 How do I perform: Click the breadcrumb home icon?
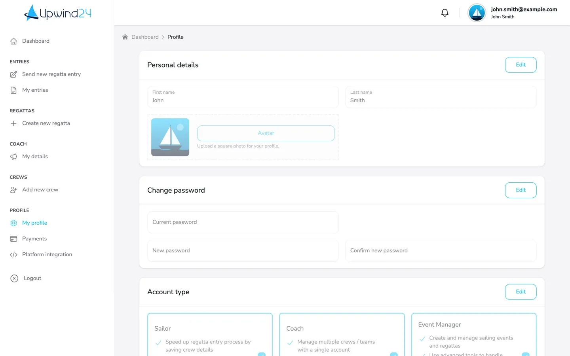coord(125,37)
